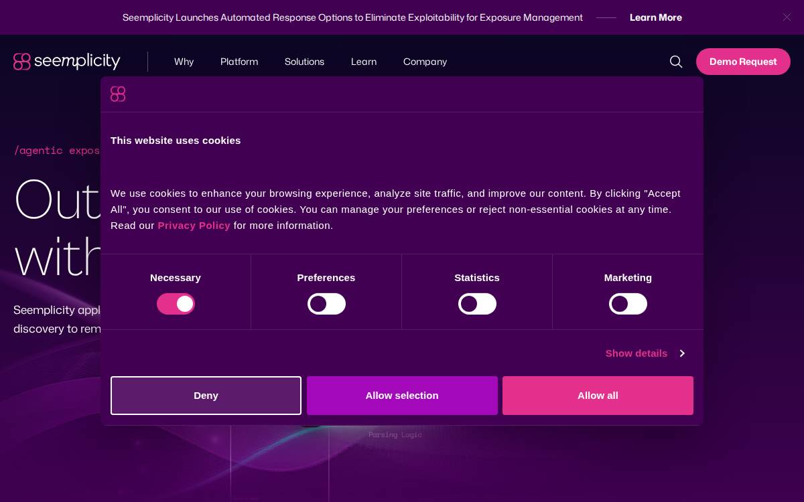Deny all cookies
This screenshot has height=502, width=804.
tap(206, 396)
